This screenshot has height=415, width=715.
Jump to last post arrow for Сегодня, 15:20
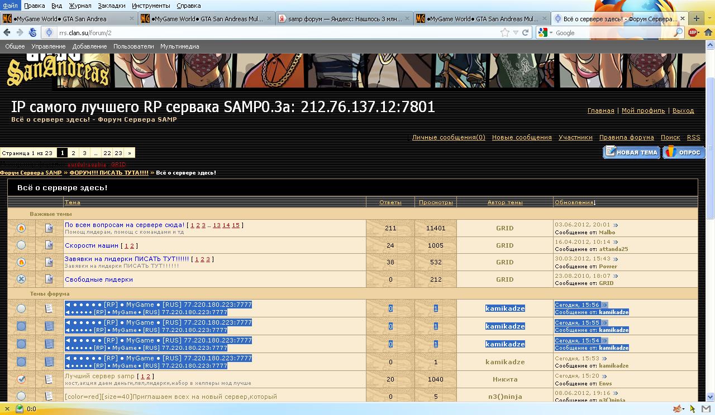pos(605,376)
